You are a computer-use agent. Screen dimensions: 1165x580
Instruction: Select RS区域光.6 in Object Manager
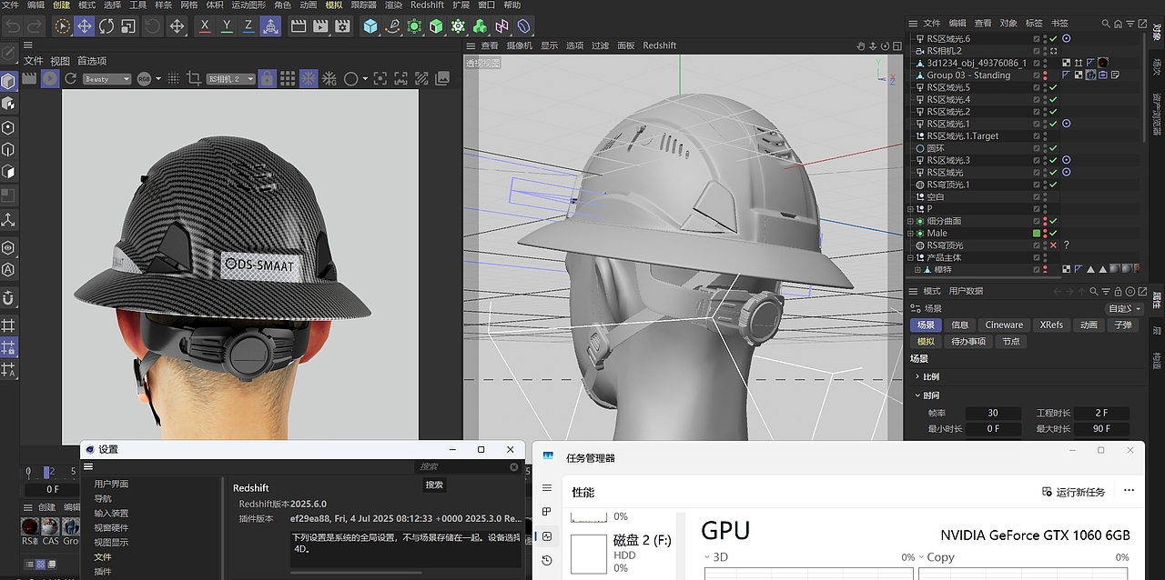tap(948, 39)
